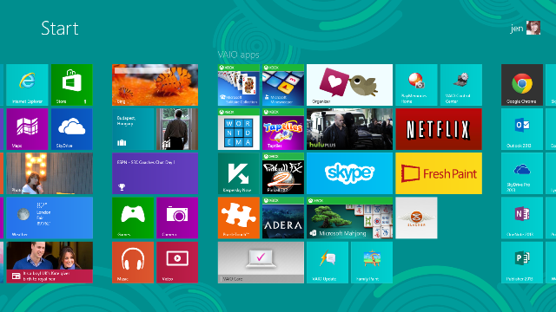Image resolution: width=556 pixels, height=312 pixels.
Task: Open the London Weather live tile
Action: (50, 218)
